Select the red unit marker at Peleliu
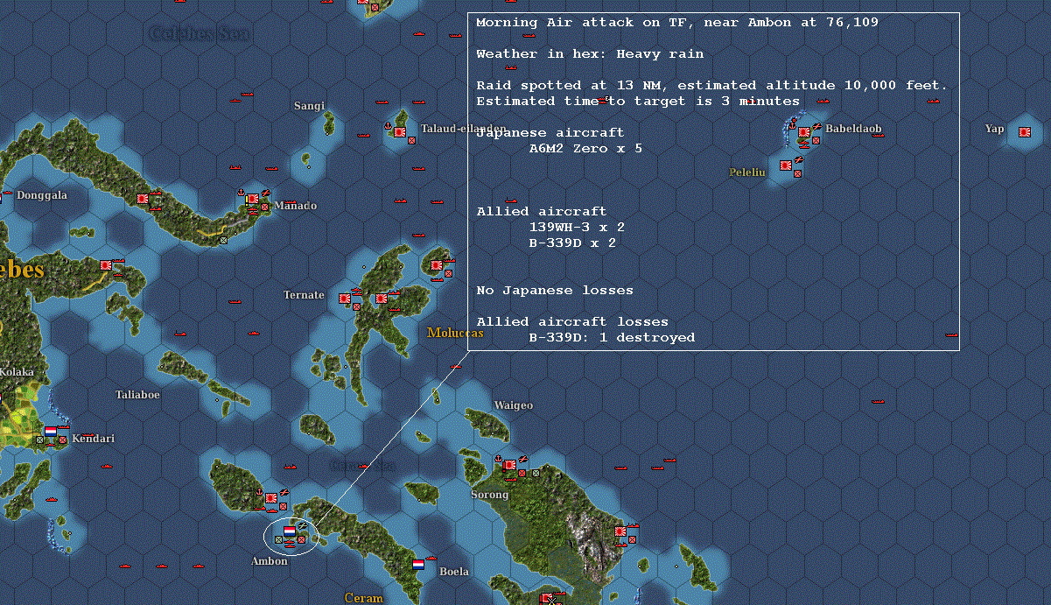The height and width of the screenshot is (605, 1051). pyautogui.click(x=797, y=173)
